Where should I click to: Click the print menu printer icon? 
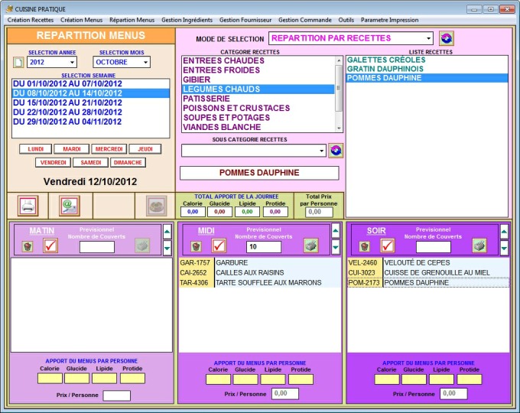(28, 205)
